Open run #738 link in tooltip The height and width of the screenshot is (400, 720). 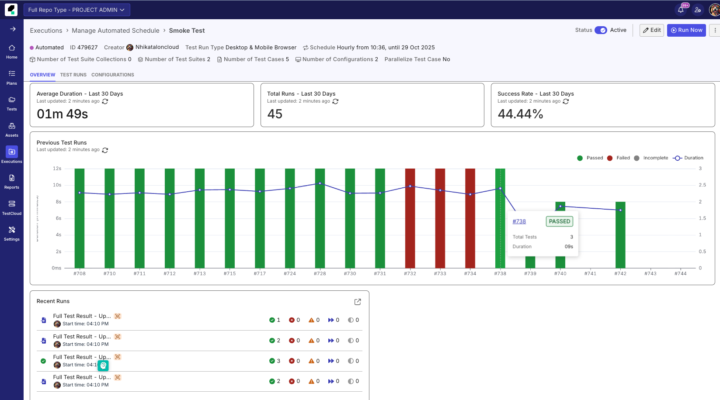519,221
